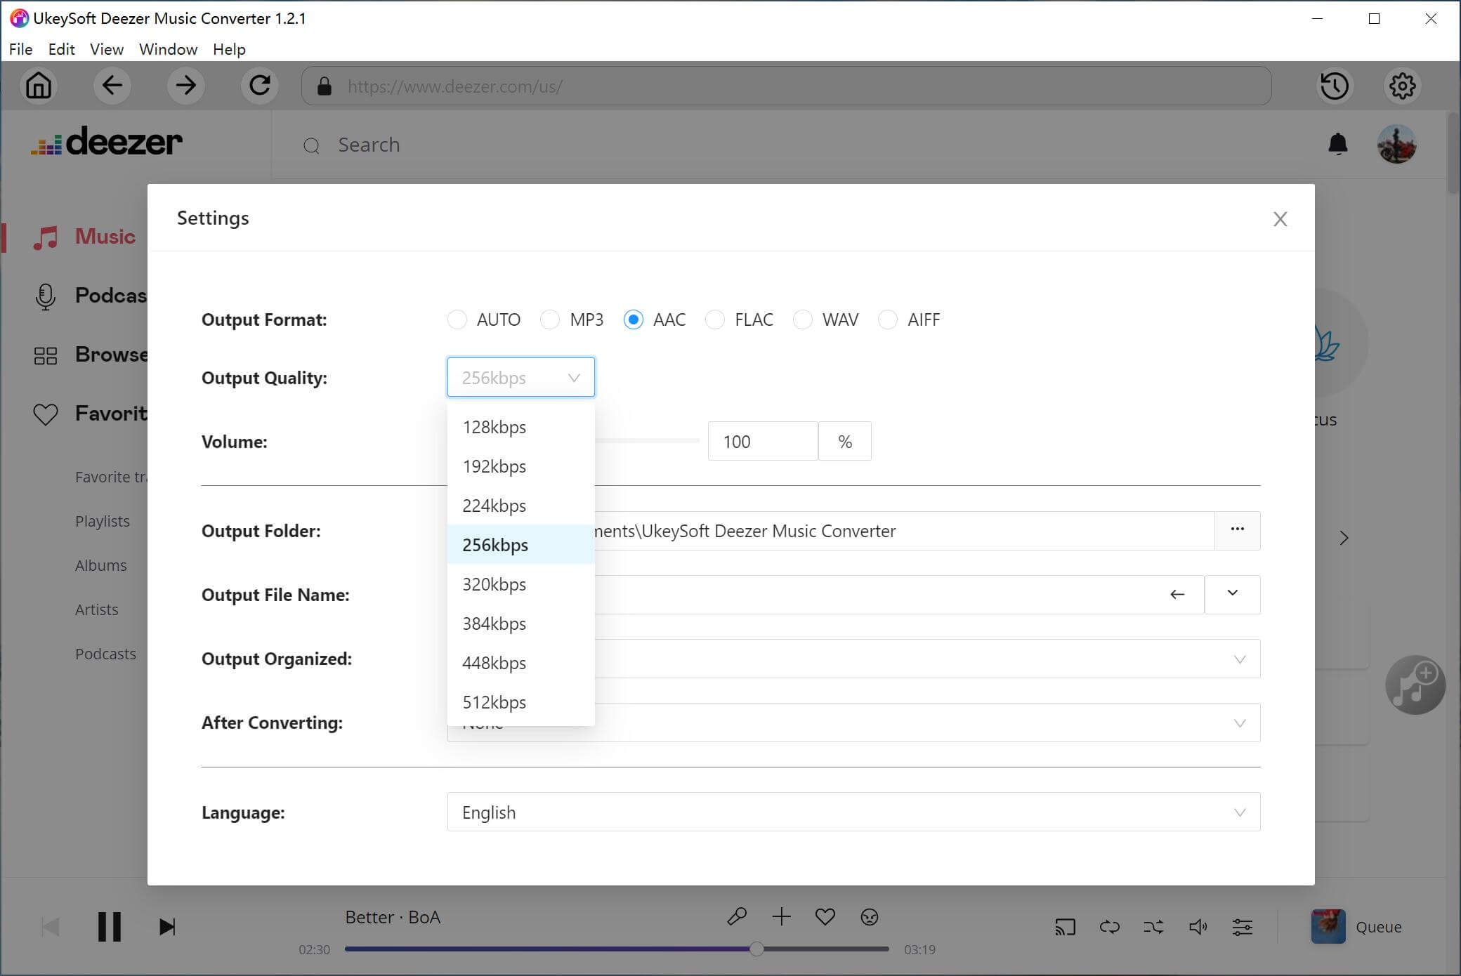Screen dimensions: 1461x976
Task: Open the Language dropdown
Action: (x=853, y=812)
